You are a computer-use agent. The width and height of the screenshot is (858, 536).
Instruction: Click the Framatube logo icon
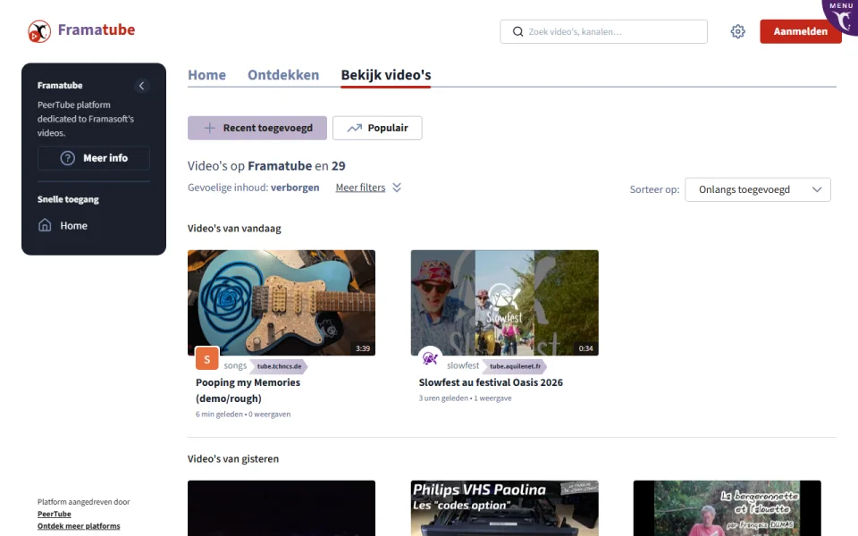click(39, 31)
